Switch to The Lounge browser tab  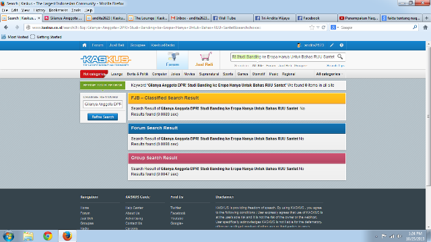(x=148, y=18)
